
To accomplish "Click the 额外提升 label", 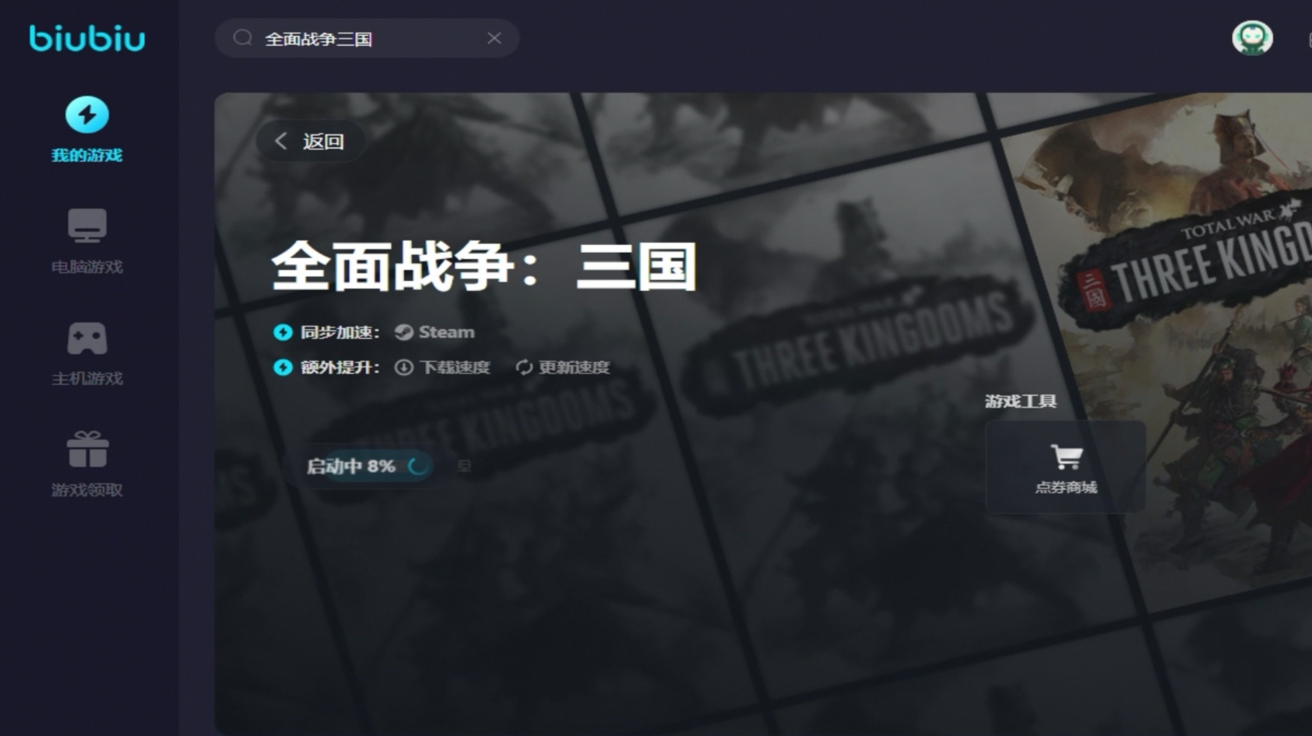I will tap(339, 367).
